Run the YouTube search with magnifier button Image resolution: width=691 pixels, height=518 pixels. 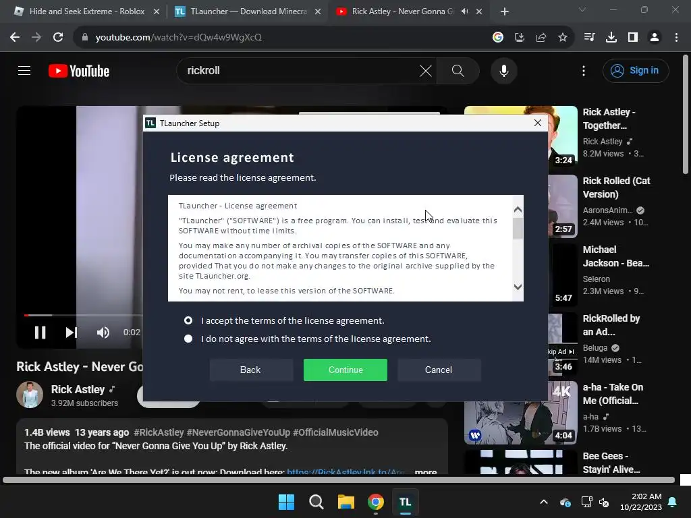[458, 70]
